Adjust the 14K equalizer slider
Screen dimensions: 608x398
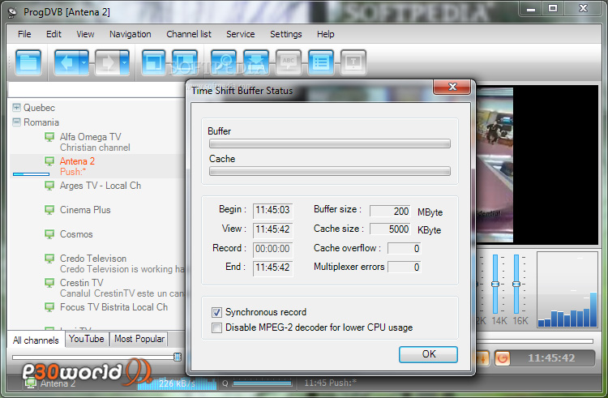tap(495, 284)
